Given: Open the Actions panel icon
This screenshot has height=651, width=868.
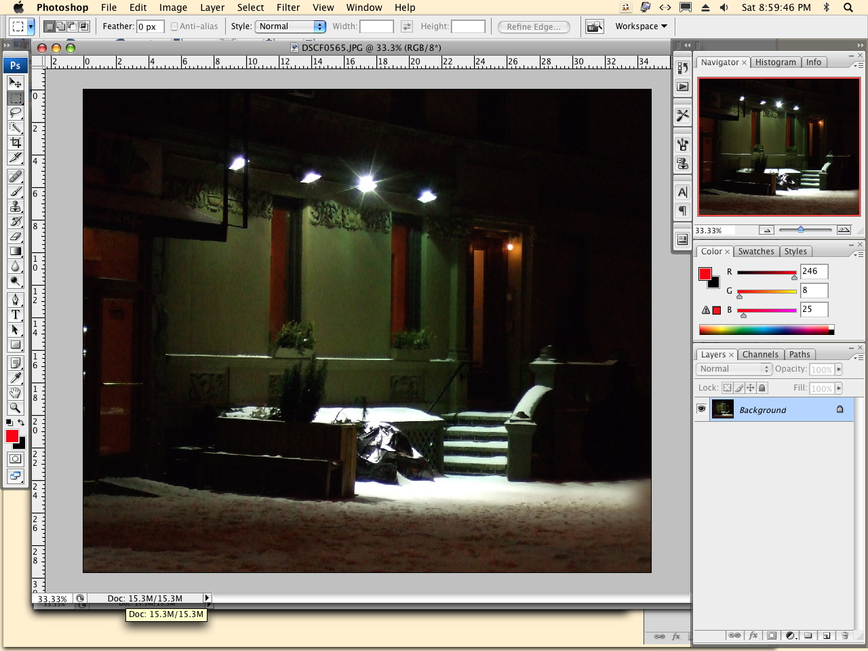Looking at the screenshot, I should (x=683, y=87).
